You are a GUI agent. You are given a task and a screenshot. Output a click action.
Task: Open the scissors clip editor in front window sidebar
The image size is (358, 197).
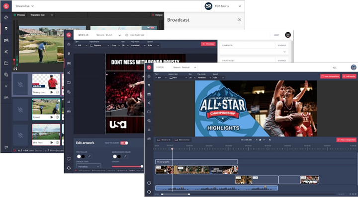tap(149, 103)
